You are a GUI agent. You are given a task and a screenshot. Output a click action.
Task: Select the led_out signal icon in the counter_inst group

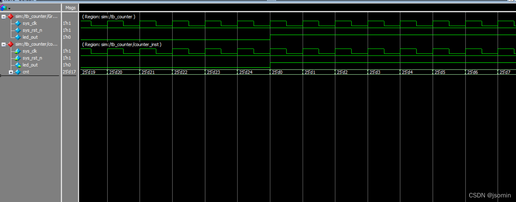(x=18, y=65)
